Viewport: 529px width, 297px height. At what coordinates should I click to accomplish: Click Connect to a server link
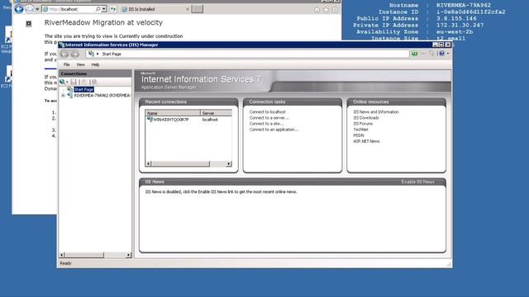[x=269, y=118]
